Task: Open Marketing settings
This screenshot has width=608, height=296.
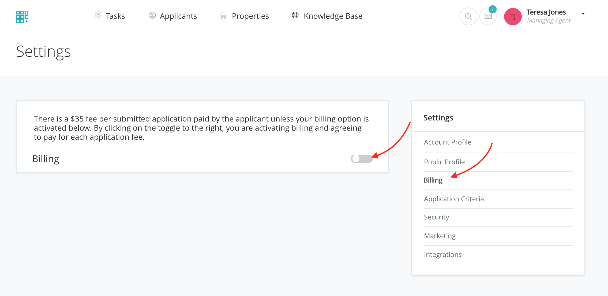Action: click(x=440, y=236)
